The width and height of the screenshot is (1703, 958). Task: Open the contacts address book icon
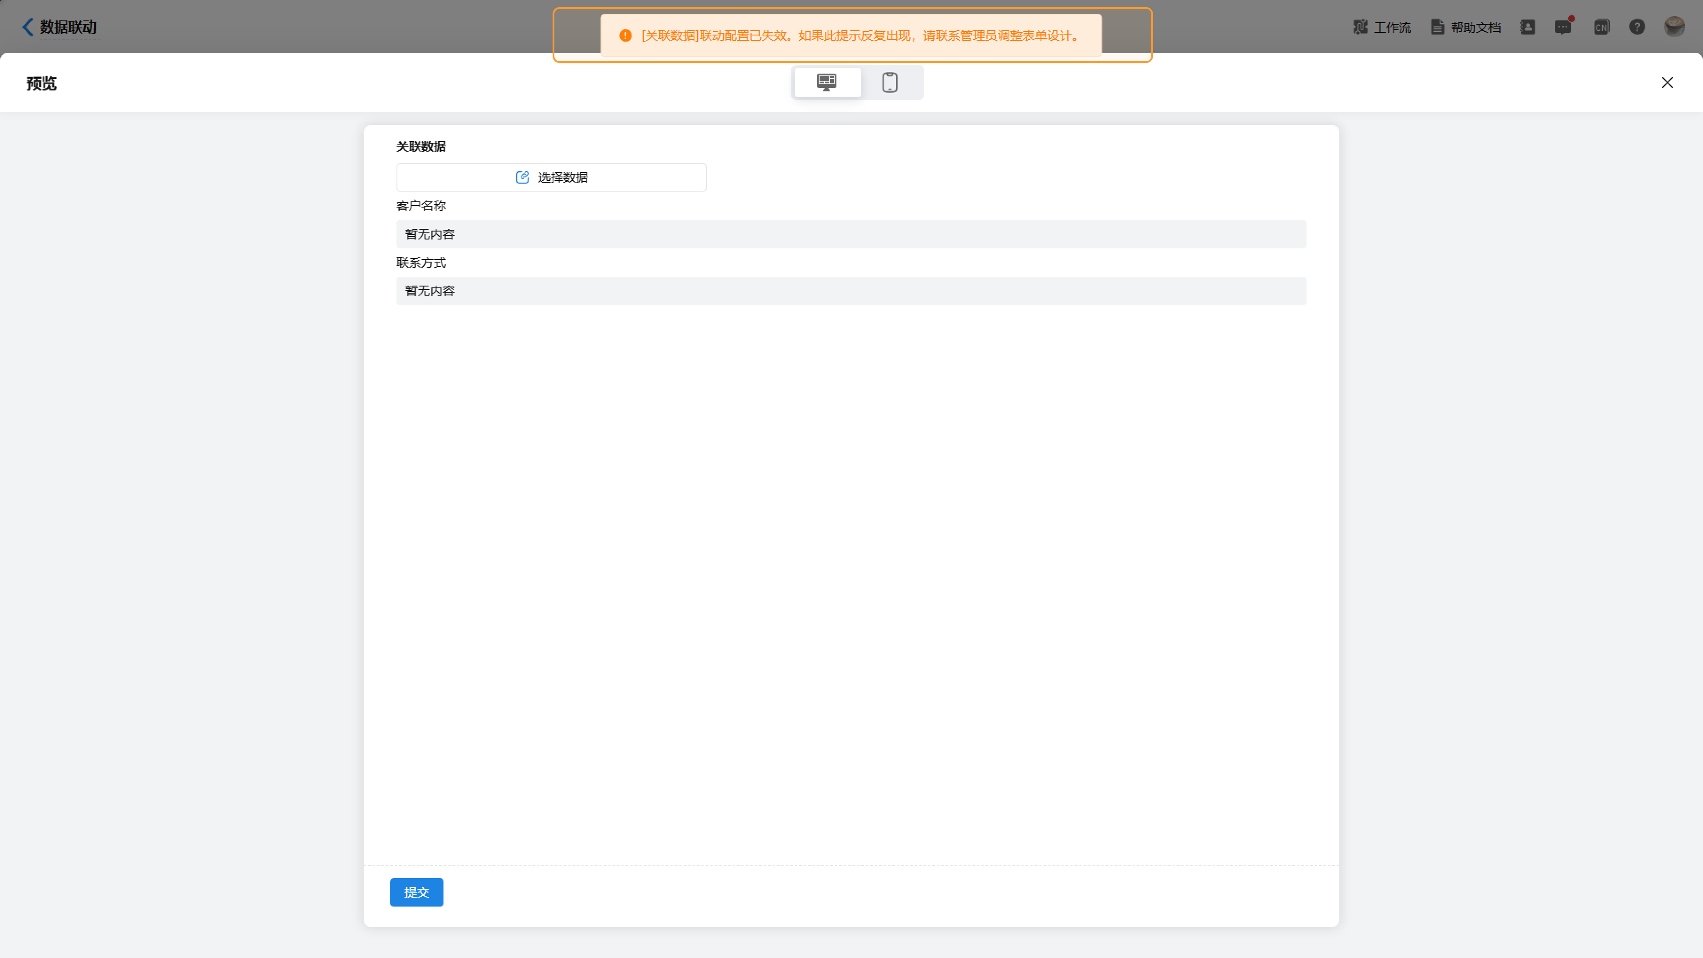click(x=1528, y=27)
